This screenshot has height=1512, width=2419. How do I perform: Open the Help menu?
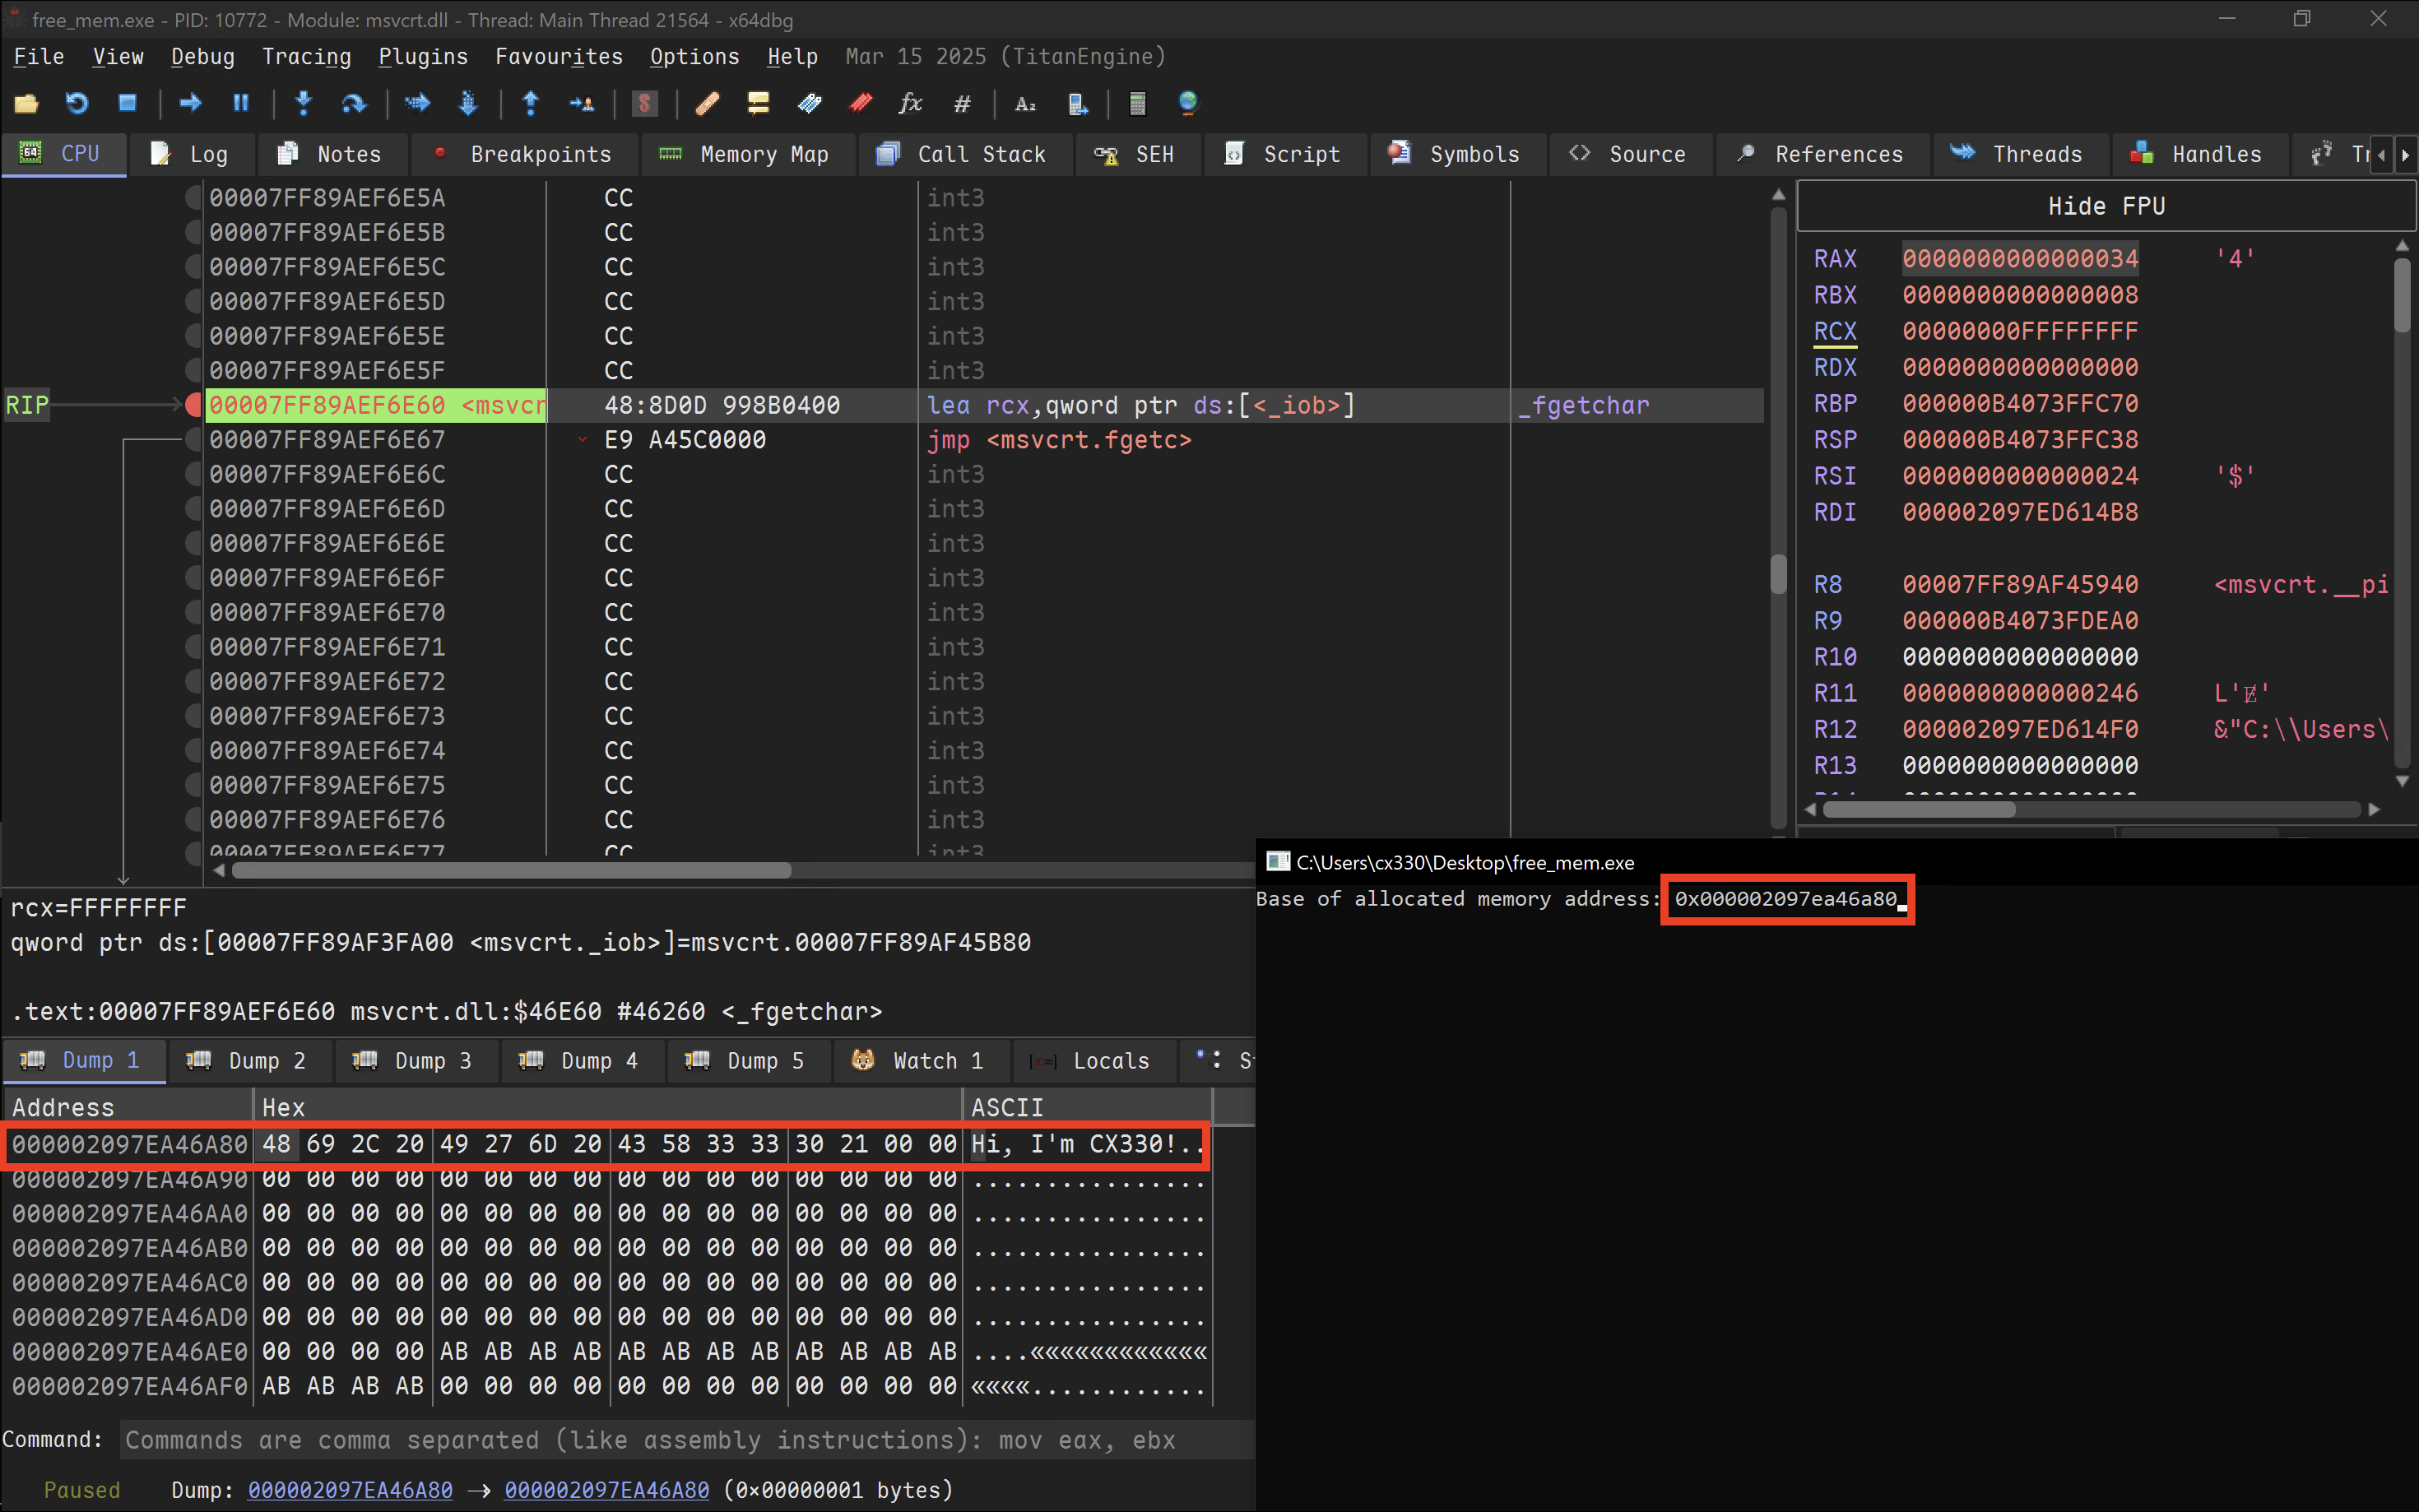click(x=792, y=56)
